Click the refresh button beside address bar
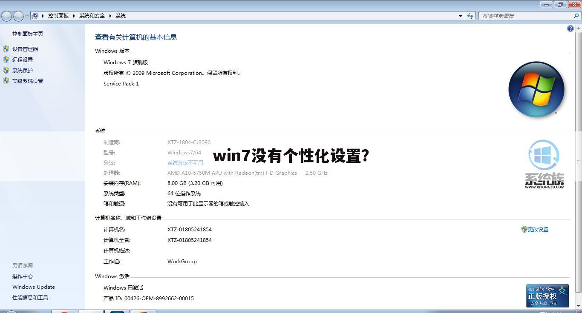The width and height of the screenshot is (582, 313). (x=470, y=16)
